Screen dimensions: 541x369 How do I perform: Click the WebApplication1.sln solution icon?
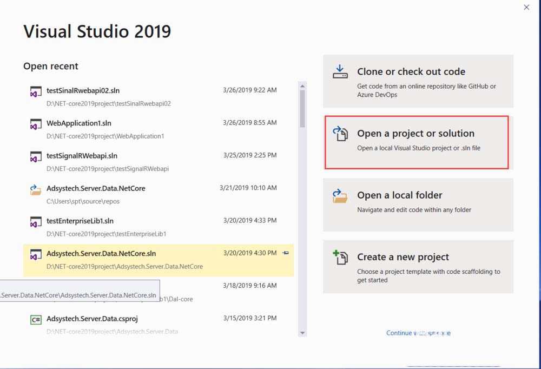pos(36,124)
